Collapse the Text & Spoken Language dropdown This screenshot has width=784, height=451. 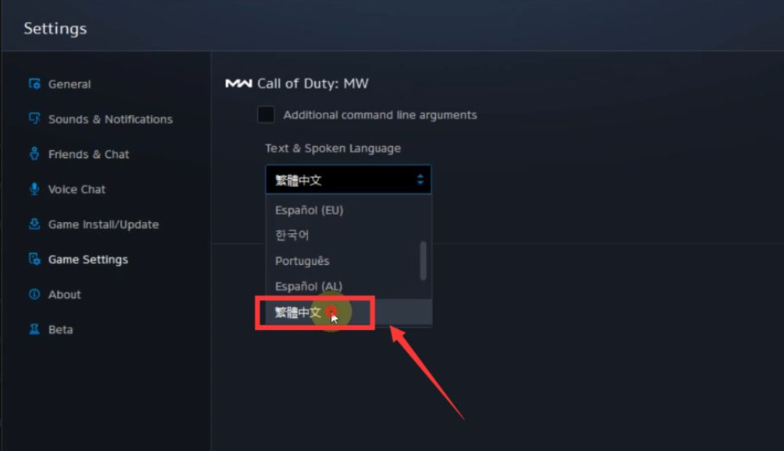(x=348, y=180)
